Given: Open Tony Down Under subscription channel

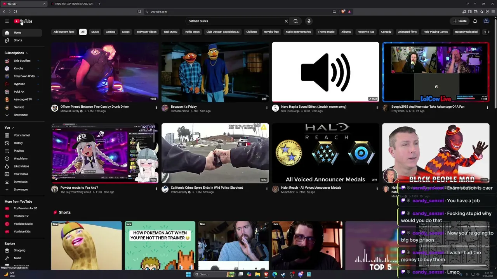Looking at the screenshot, I should coord(22,76).
